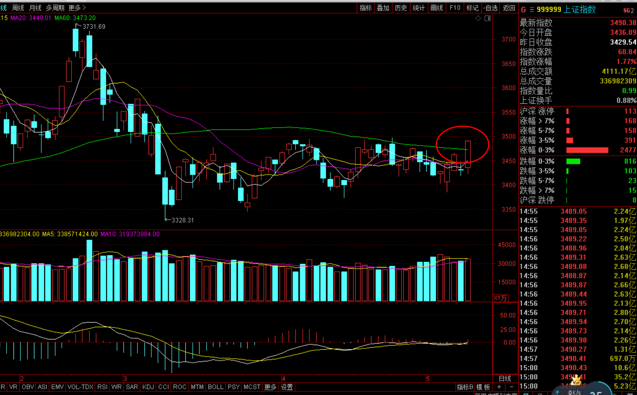Select the WR indicator tab
Viewport: 637px width, 395px height.
(x=116, y=387)
